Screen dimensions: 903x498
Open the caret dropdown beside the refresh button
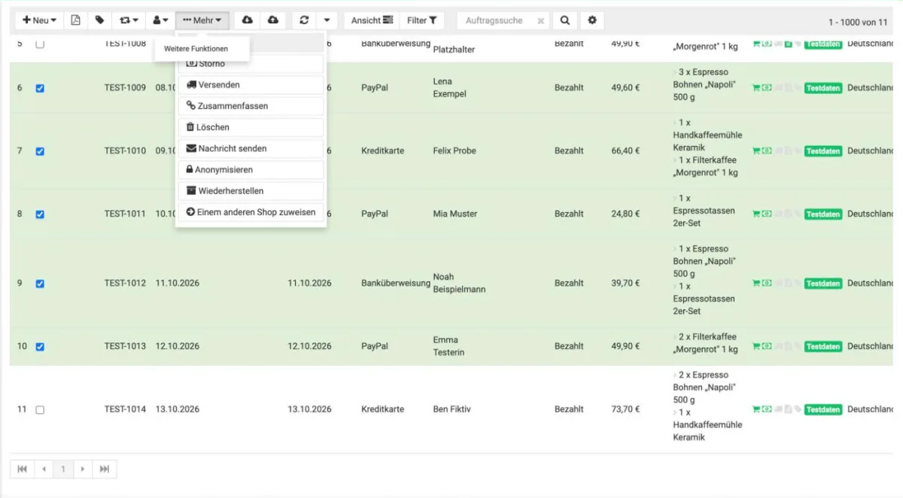327,20
